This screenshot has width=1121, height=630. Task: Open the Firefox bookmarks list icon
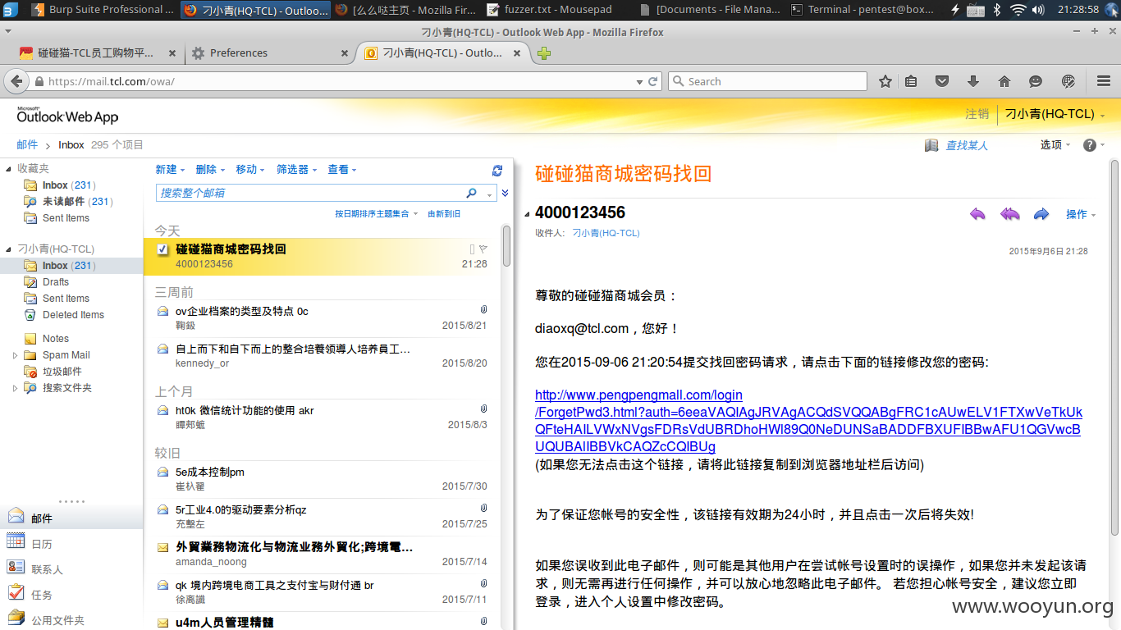tap(911, 81)
